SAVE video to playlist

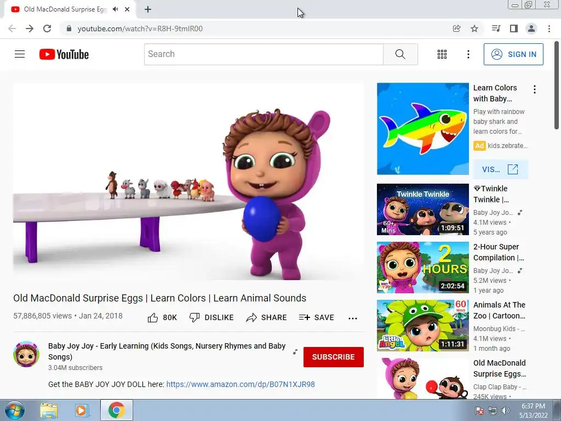[316, 317]
